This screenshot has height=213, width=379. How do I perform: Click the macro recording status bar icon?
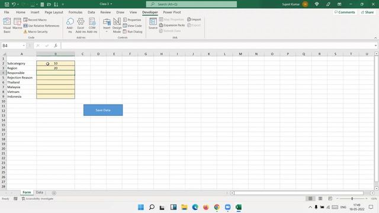coord(15,199)
